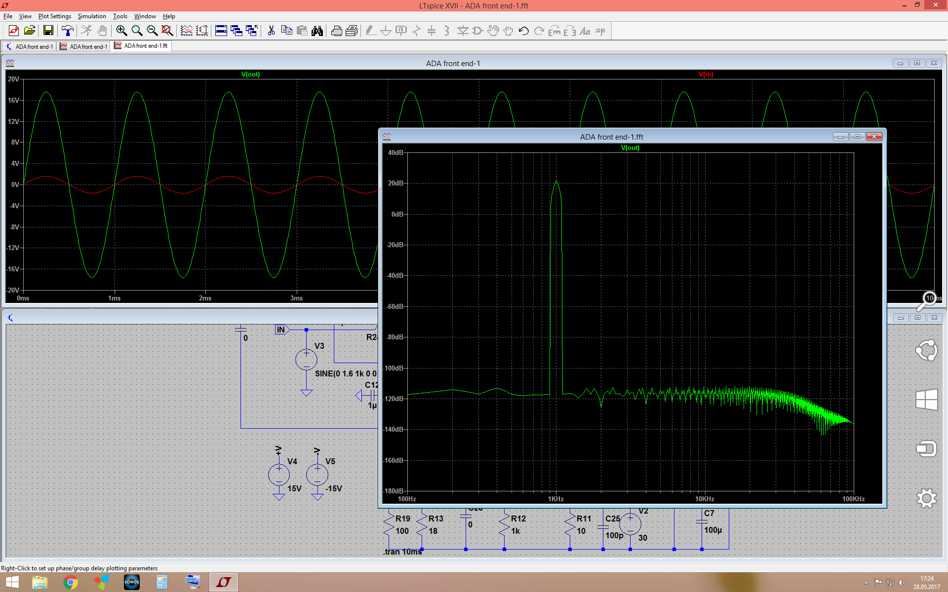Open Chrome from the taskbar
Viewport: 948px width, 592px height.
pos(71,582)
